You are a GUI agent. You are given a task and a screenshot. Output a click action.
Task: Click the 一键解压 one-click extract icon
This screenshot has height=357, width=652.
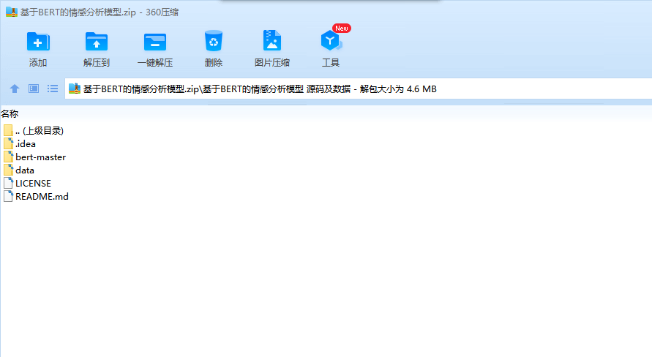click(x=155, y=42)
